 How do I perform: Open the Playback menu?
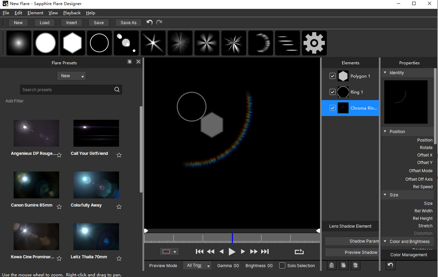[72, 13]
